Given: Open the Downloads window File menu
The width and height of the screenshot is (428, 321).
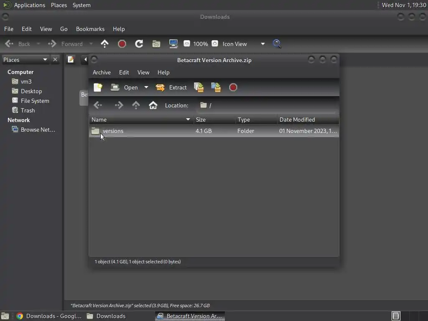Looking at the screenshot, I should coord(9,29).
